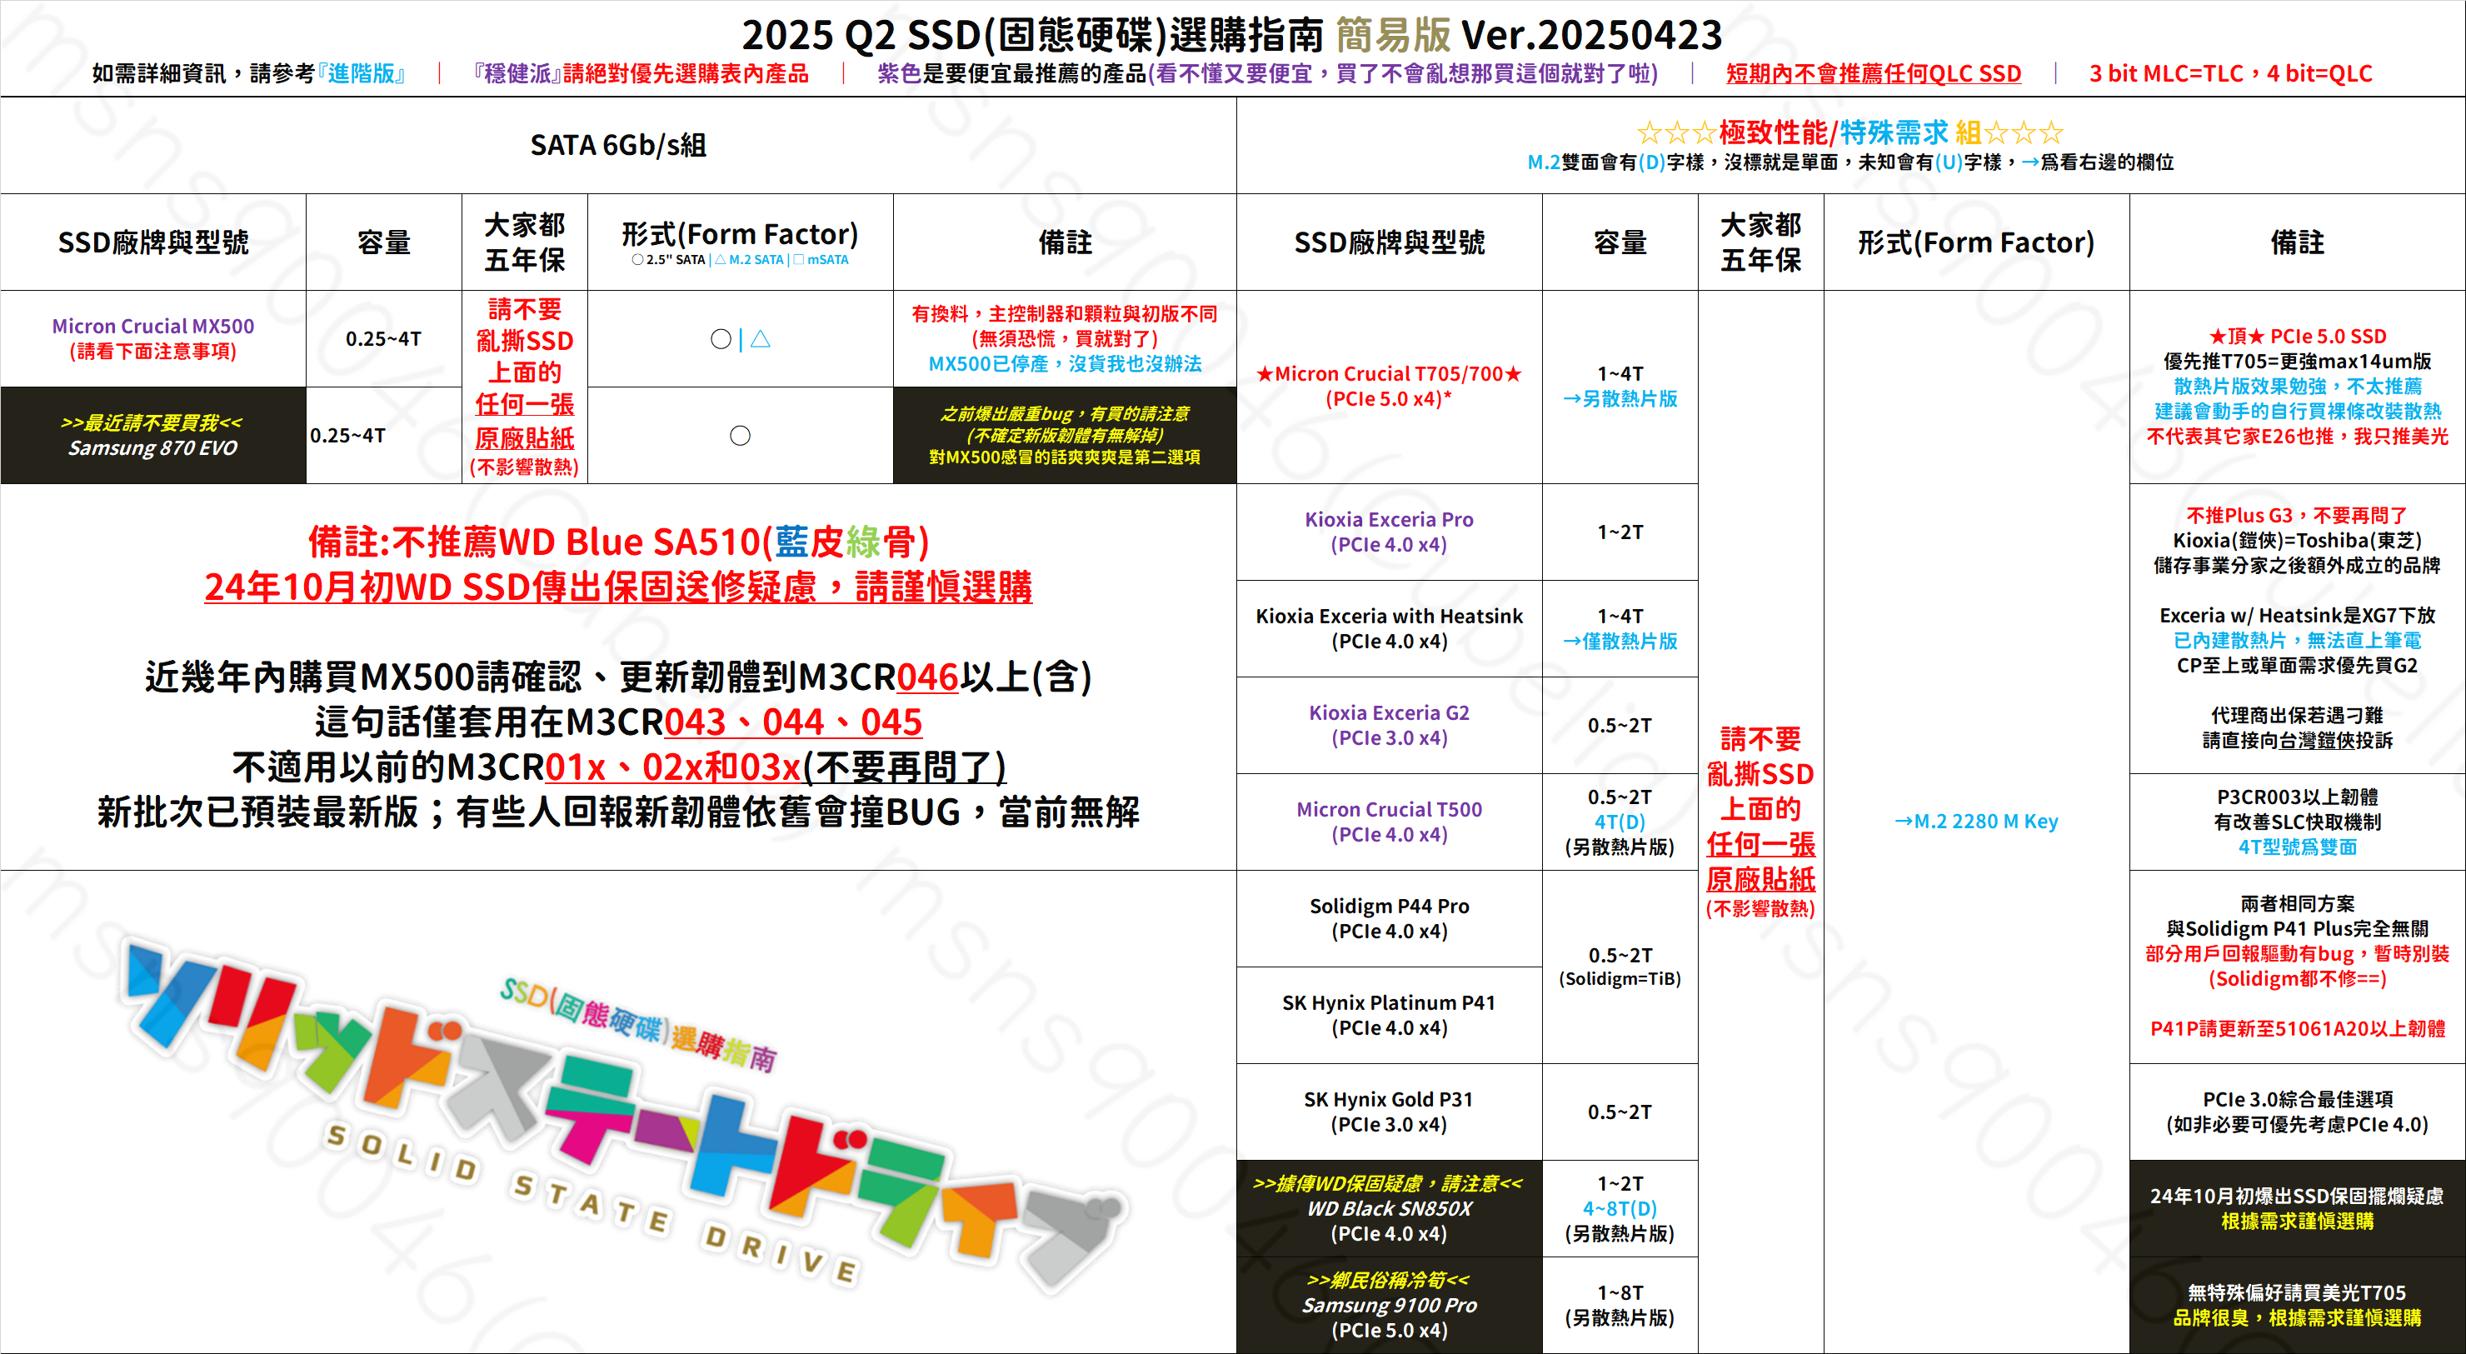Image resolution: width=2466 pixels, height=1354 pixels.
Task: Open the blue 進階版 link
Action: pos(361,73)
